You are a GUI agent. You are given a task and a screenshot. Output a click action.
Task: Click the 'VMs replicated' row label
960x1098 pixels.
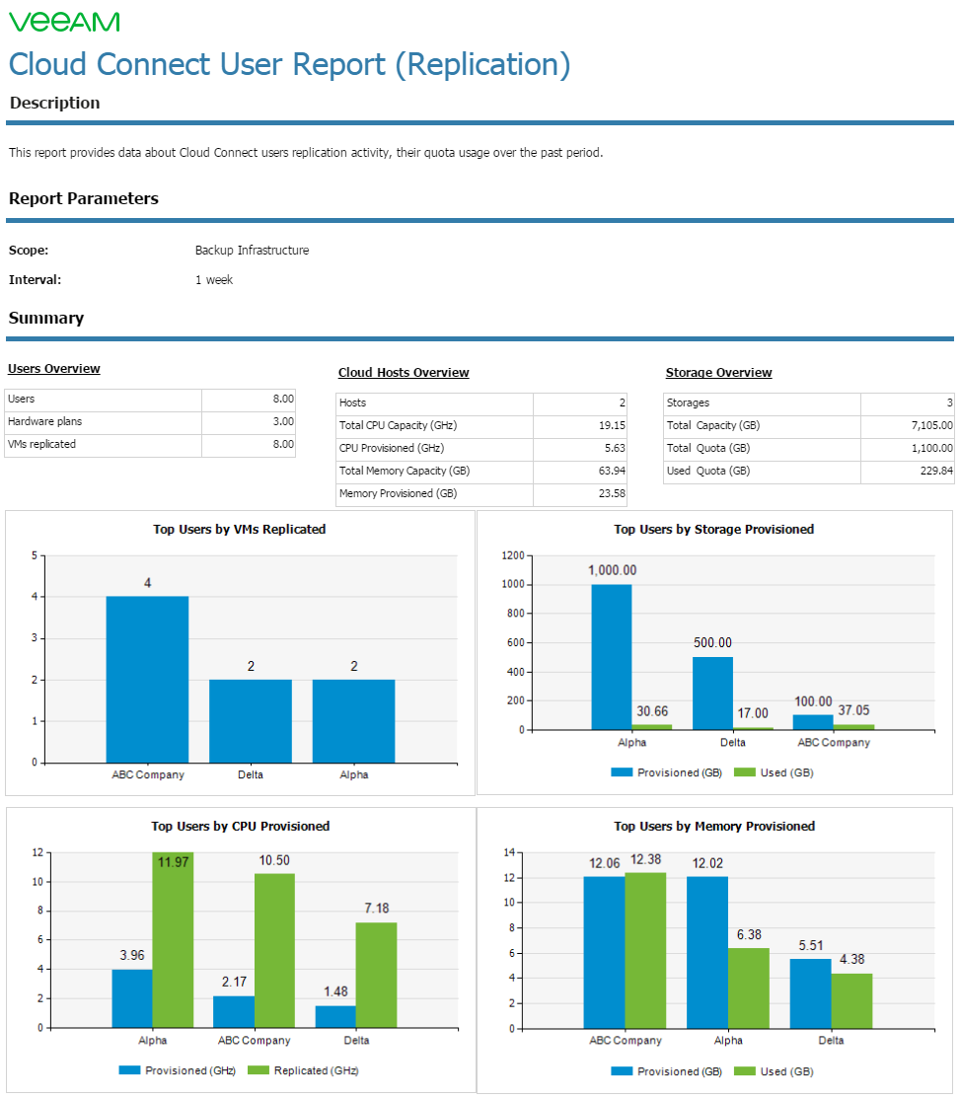click(42, 444)
